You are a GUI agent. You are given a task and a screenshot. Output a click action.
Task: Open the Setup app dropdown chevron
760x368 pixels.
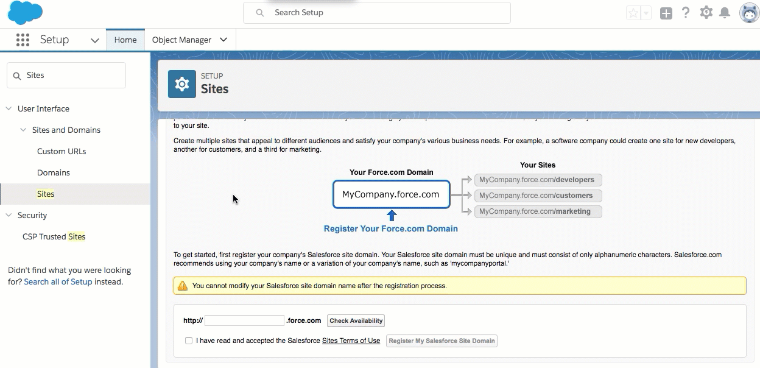(94, 40)
